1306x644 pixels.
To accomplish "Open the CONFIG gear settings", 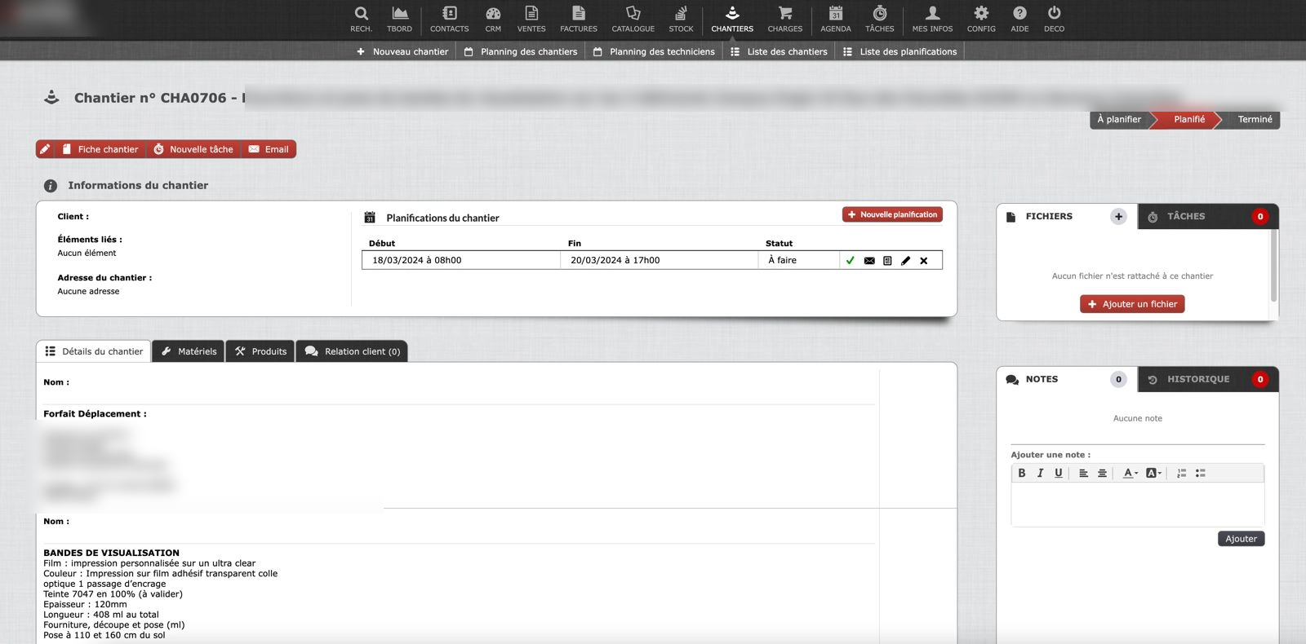I will point(981,20).
